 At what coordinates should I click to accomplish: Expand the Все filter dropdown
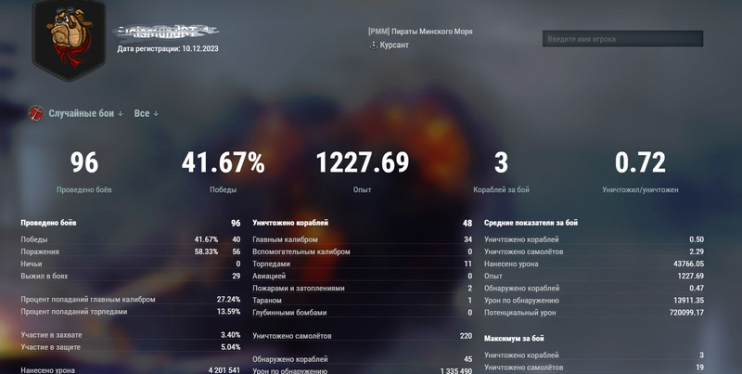pos(147,113)
